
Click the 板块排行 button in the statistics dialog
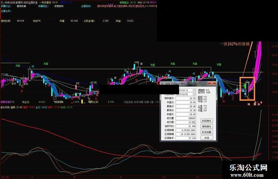coord(207,127)
